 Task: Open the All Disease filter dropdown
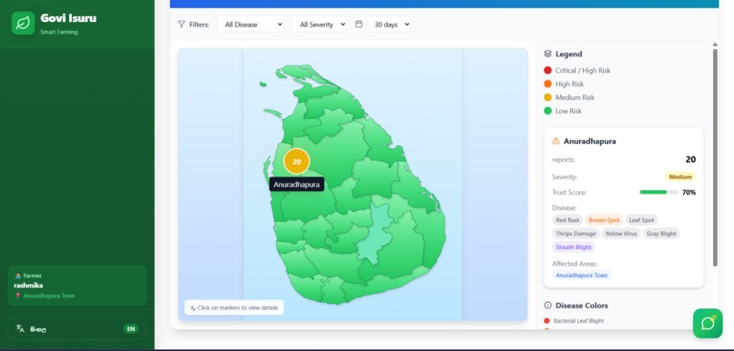pyautogui.click(x=250, y=25)
